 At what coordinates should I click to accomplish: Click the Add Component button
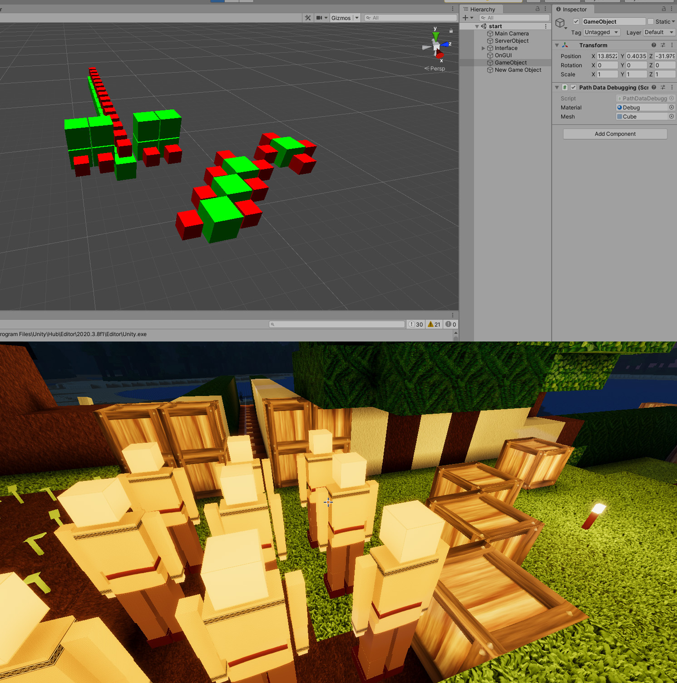pyautogui.click(x=615, y=134)
